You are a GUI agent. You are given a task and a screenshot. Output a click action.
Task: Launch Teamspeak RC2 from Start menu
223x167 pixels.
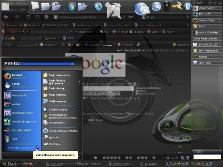tap(22, 96)
